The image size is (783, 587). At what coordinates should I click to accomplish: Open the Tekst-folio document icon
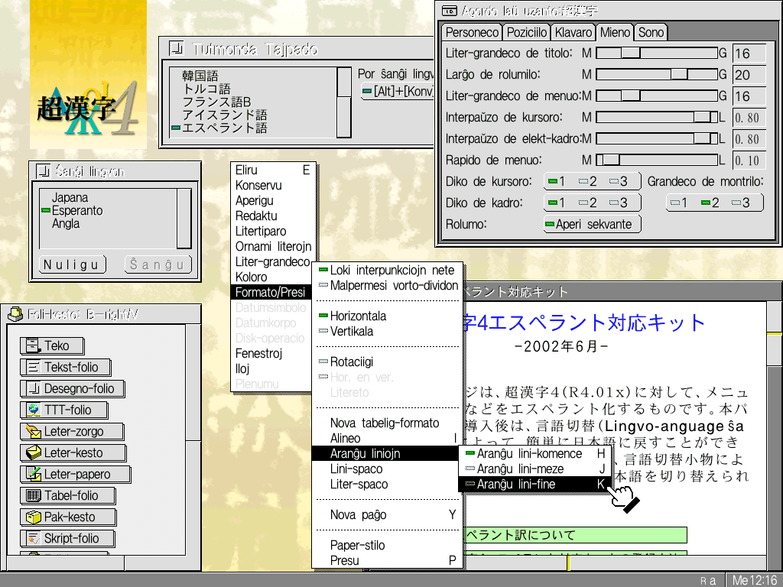click(x=33, y=367)
